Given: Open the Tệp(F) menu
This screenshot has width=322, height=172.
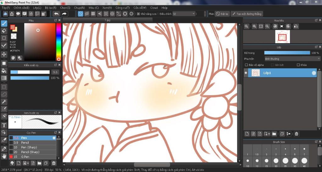Looking at the screenshot, I should click(x=6, y=8).
